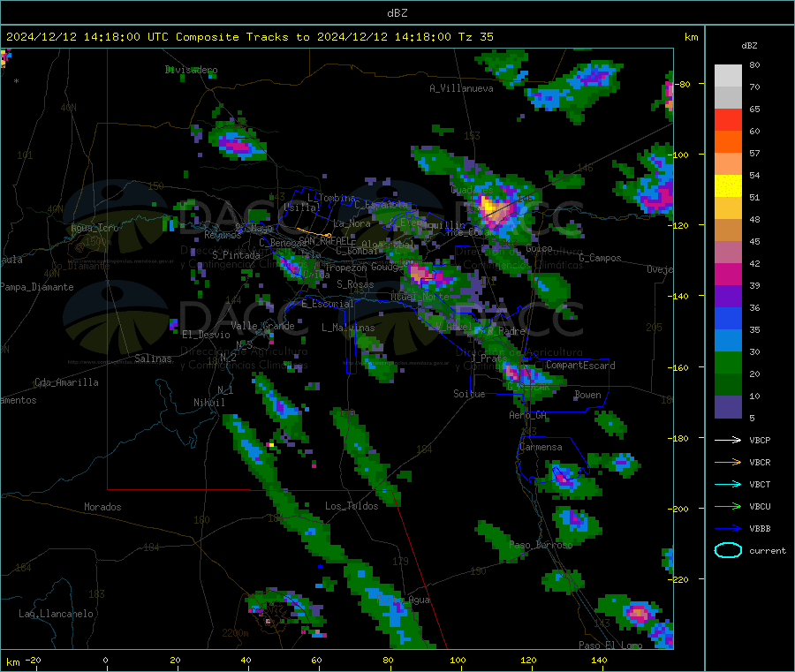This screenshot has width=795, height=672.
Task: Click the E_Escorial map label
Action: 327,304
